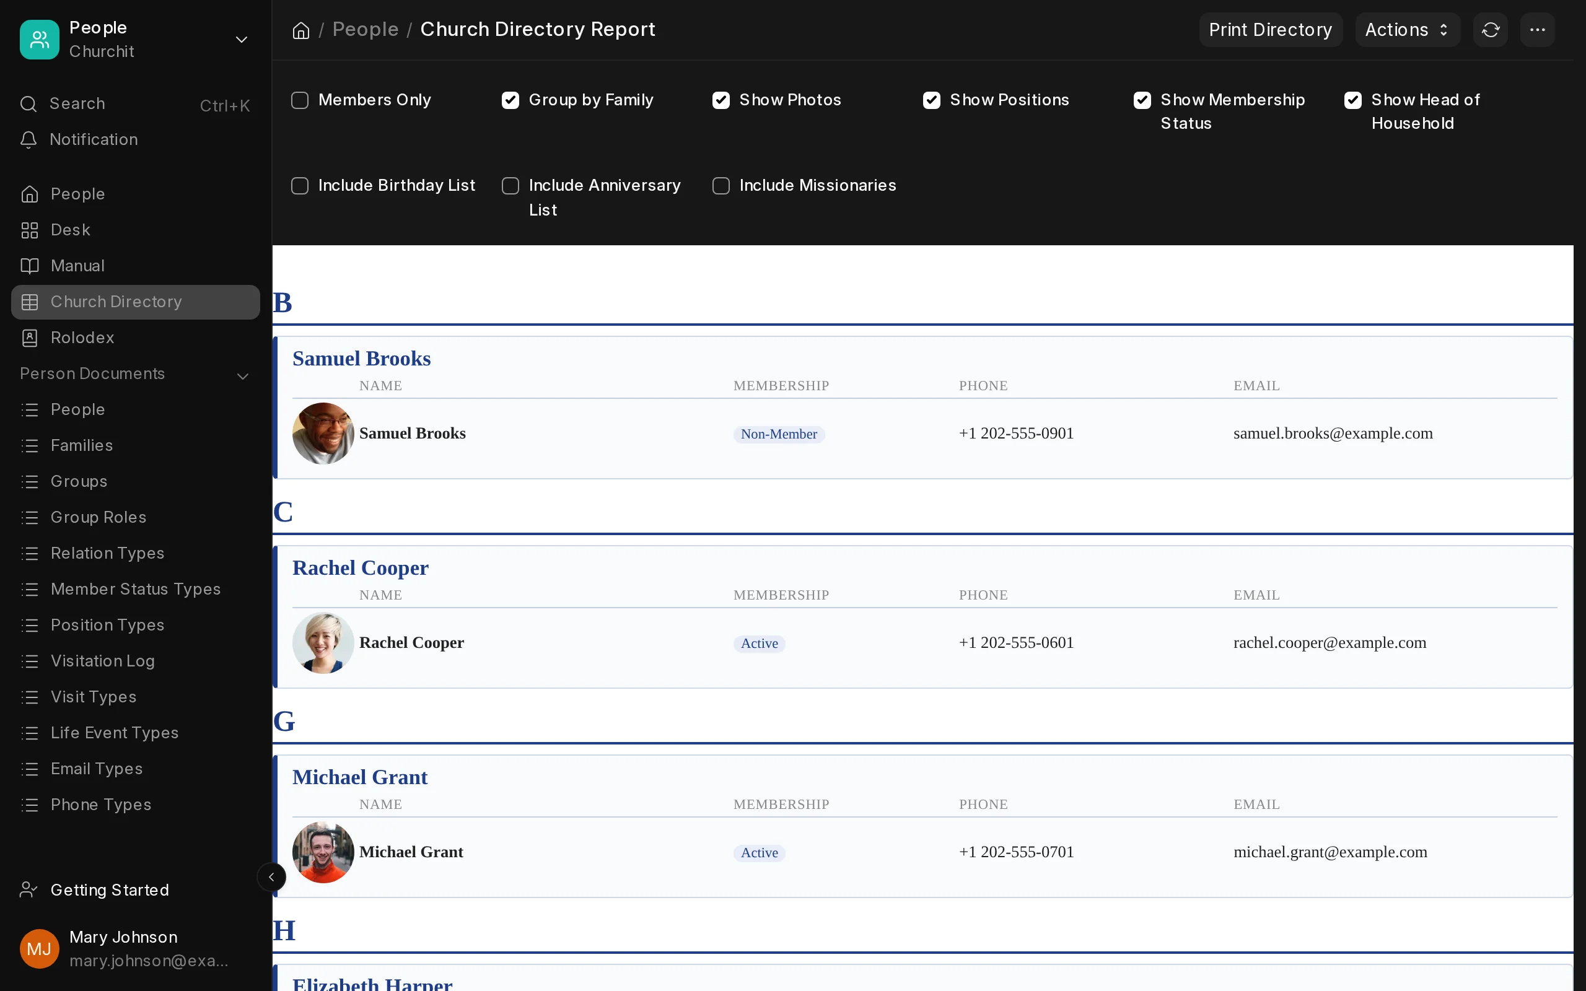1586x991 pixels.
Task: Click Samuel Brooks profile photo
Action: [323, 433]
